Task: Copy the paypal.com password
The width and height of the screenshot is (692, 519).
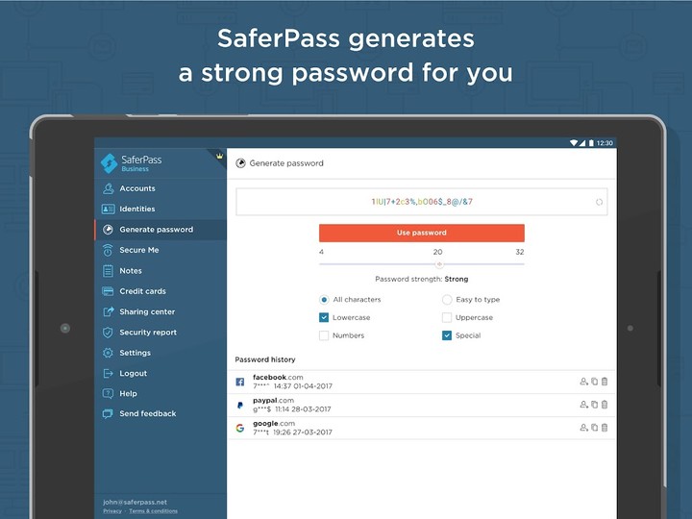Action: tap(595, 405)
